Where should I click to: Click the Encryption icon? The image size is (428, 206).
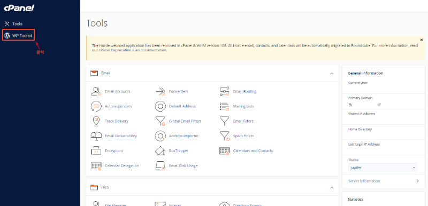(96, 150)
